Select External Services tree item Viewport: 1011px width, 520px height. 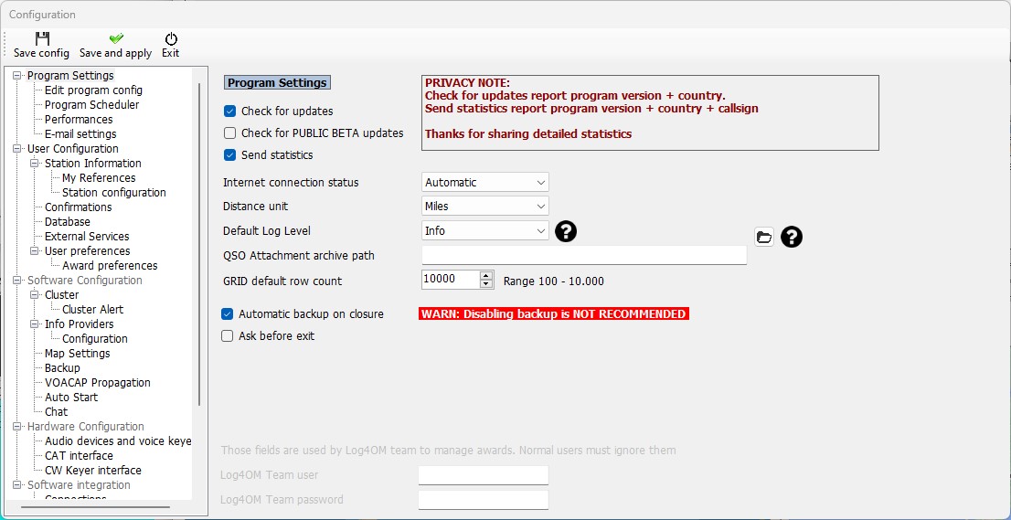coord(87,237)
